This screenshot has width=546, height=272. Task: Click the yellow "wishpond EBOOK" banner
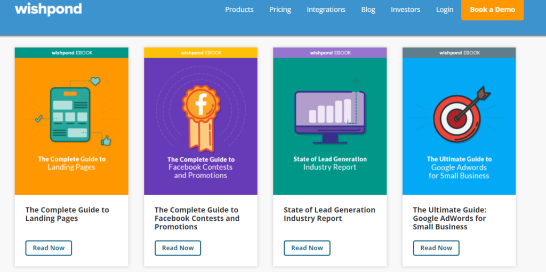pos(200,53)
